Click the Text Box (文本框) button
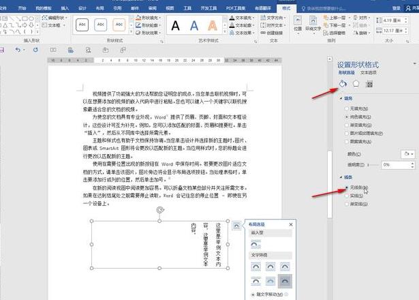The image size is (419, 300). point(55,25)
